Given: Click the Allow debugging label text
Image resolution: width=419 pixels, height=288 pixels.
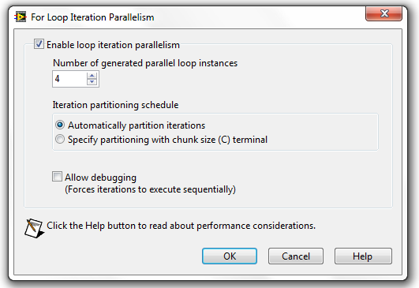Looking at the screenshot, I should (100, 178).
